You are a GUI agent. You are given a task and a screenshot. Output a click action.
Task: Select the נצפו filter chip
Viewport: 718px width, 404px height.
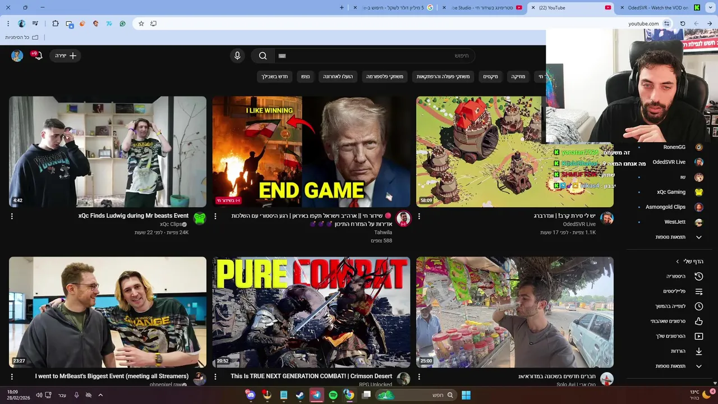point(305,76)
